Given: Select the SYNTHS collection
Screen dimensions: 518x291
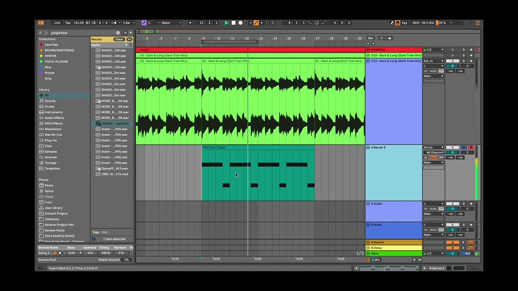Looking at the screenshot, I should click(51, 56).
